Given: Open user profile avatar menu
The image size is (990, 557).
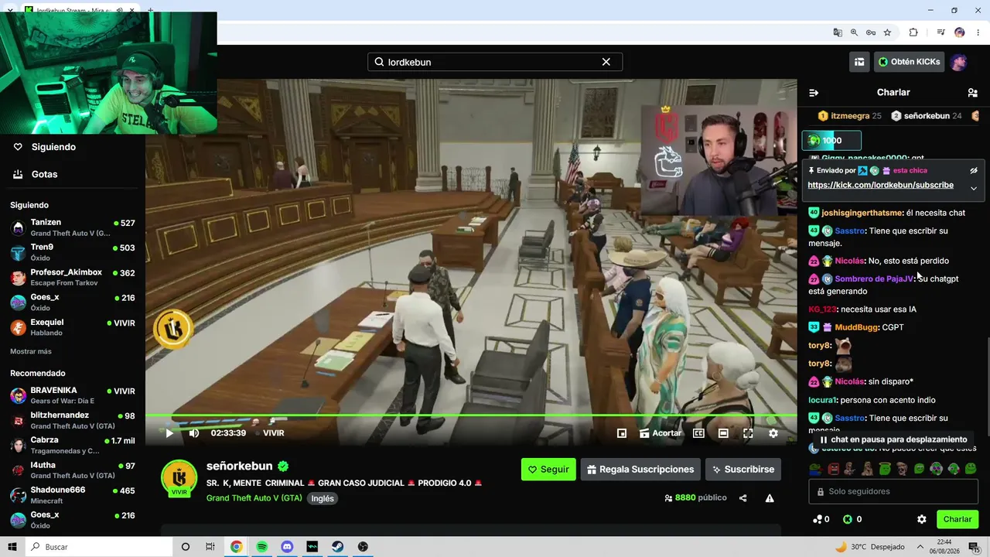Looking at the screenshot, I should [x=958, y=62].
